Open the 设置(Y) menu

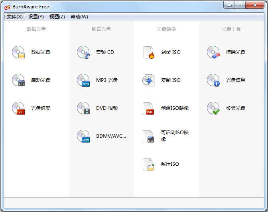tap(36, 17)
